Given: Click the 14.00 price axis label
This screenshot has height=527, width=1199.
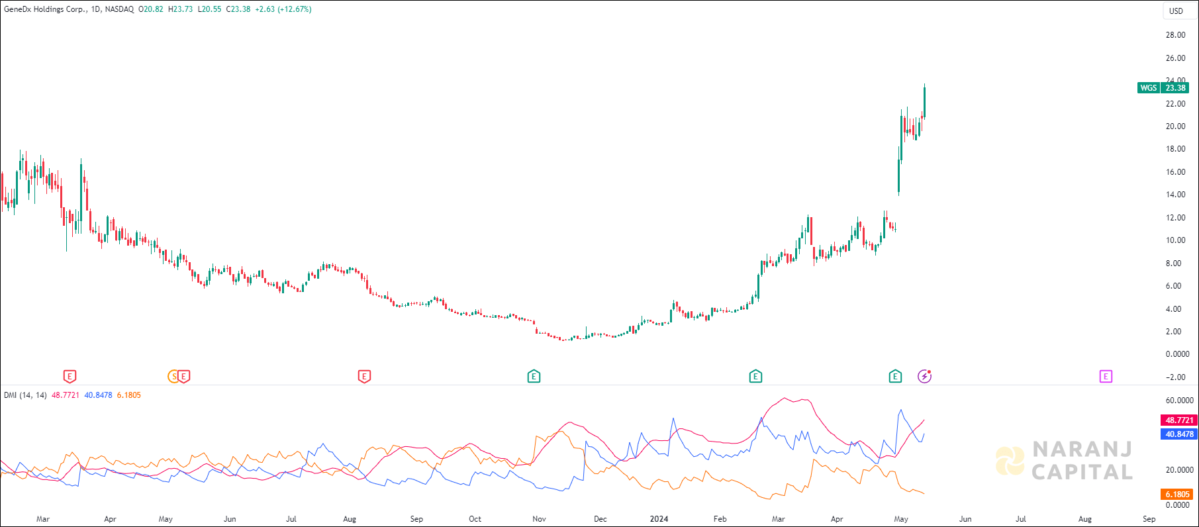Looking at the screenshot, I should pyautogui.click(x=1176, y=195).
